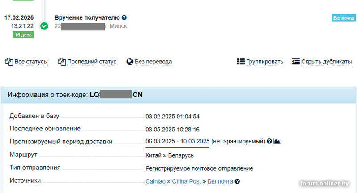Click the help icon after Белпочта source
Viewport: 358px width, 193px height.
(237, 181)
